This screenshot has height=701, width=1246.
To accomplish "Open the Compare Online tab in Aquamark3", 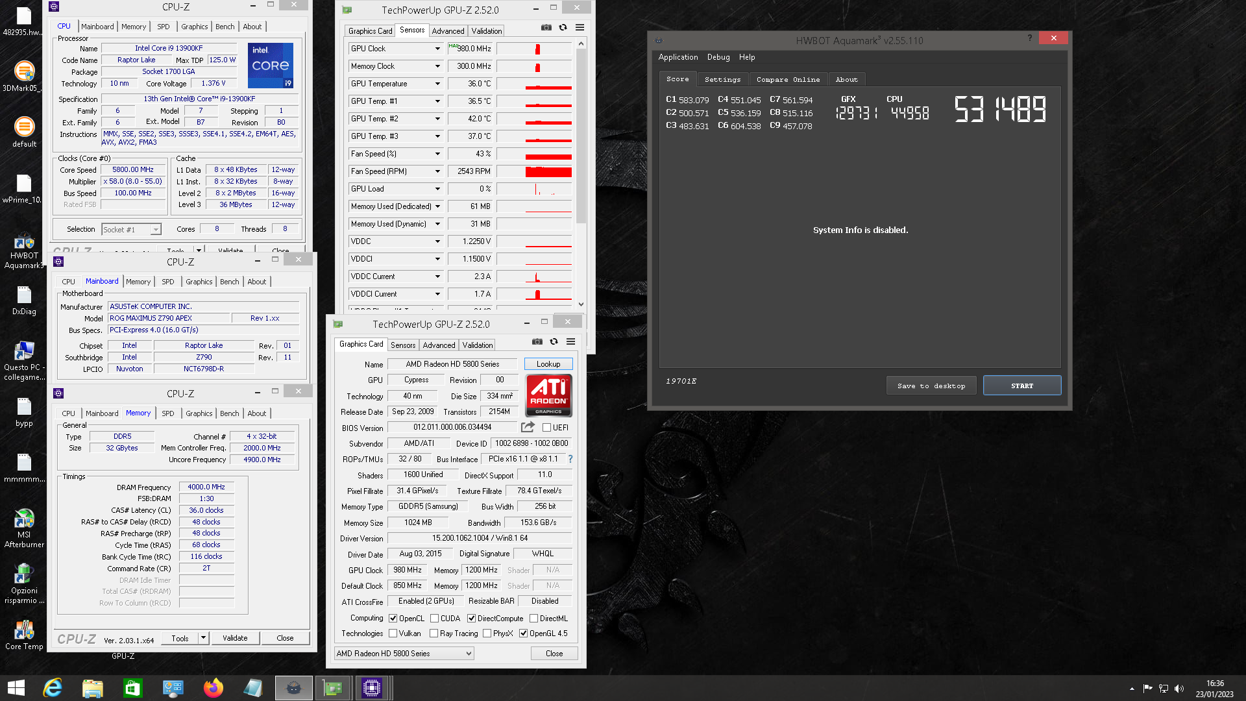I will click(x=788, y=79).
